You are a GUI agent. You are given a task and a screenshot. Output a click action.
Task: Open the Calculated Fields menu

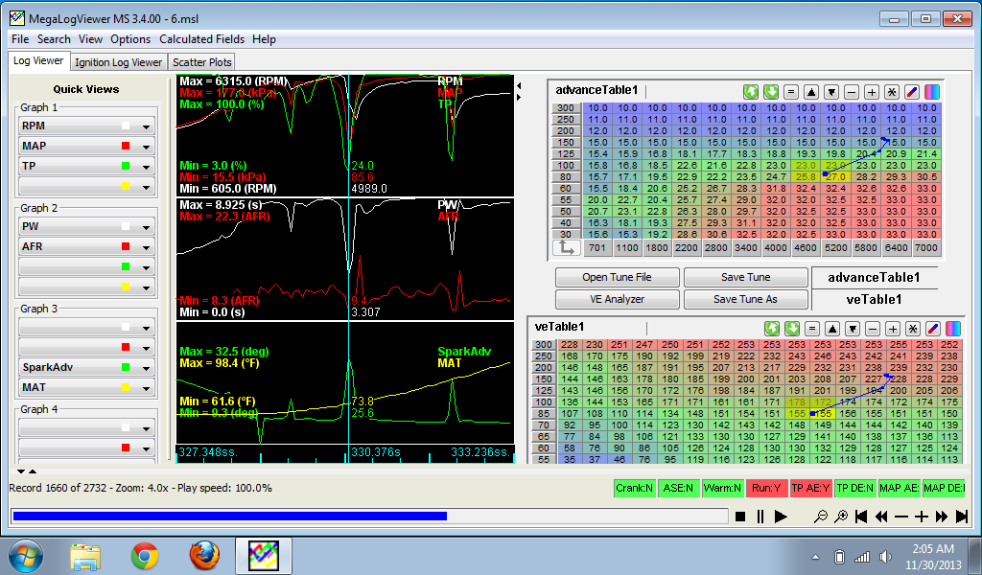201,39
